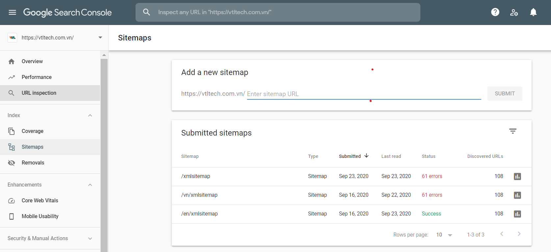Click the Google Search Console logo
551x252 pixels.
(x=67, y=13)
